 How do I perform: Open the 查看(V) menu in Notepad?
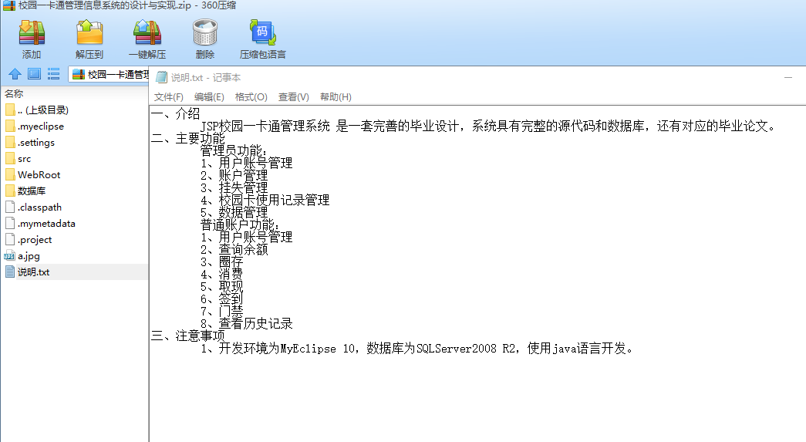(x=294, y=97)
